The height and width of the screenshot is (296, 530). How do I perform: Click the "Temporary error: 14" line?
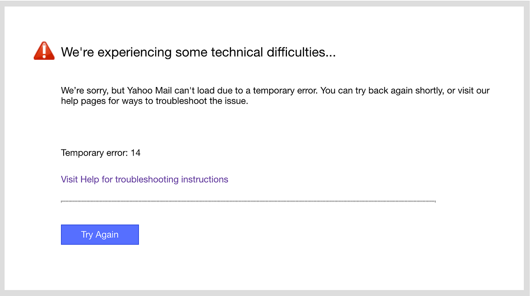101,153
